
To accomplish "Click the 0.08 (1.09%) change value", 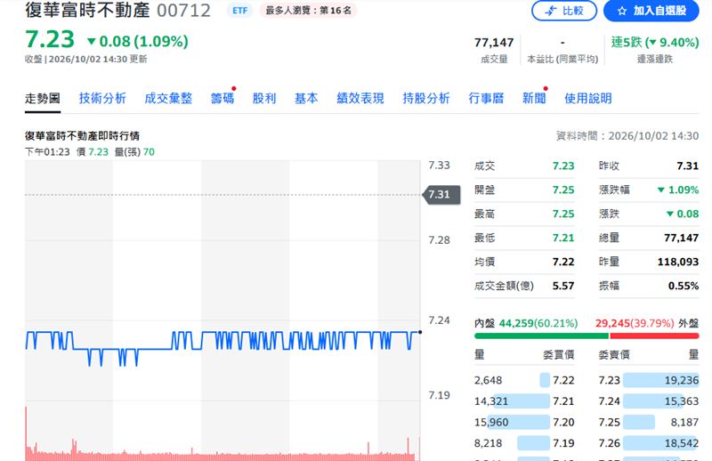I will 138,41.
